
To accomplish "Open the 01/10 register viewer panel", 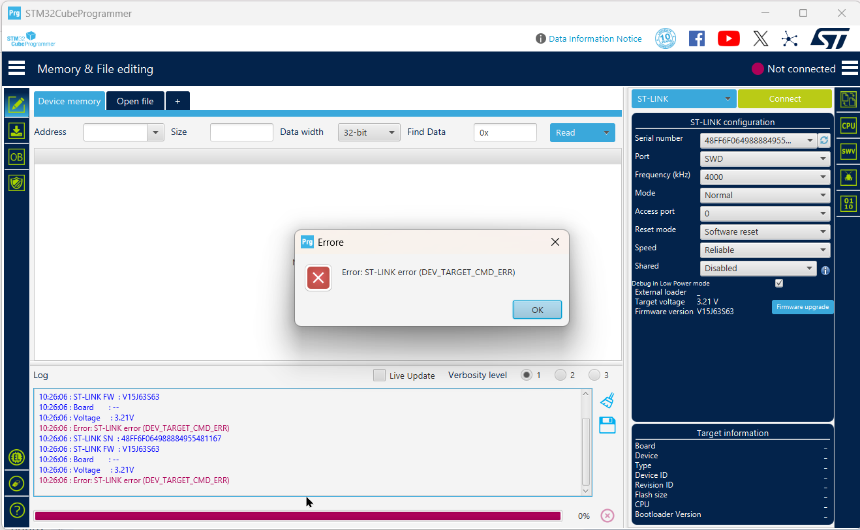I will (x=848, y=203).
